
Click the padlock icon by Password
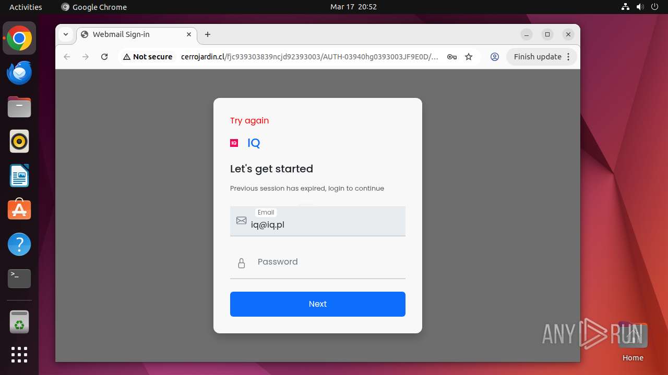point(241,263)
